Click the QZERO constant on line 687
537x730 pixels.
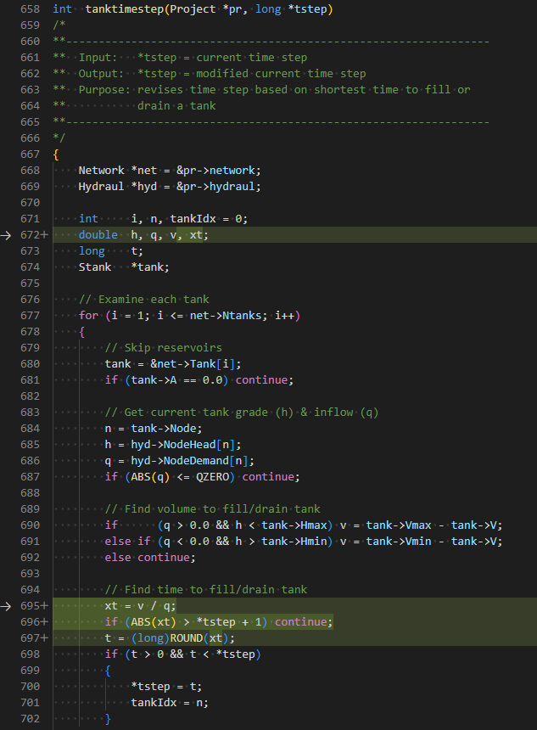click(x=213, y=477)
